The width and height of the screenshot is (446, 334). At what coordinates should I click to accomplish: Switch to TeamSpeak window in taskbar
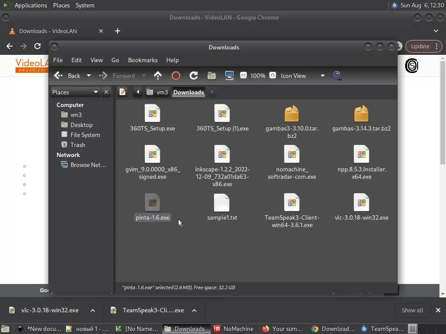click(x=383, y=329)
